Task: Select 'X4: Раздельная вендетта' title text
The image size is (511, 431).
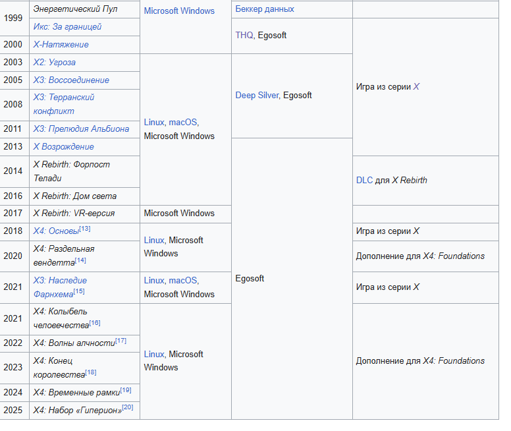Action: [64, 256]
